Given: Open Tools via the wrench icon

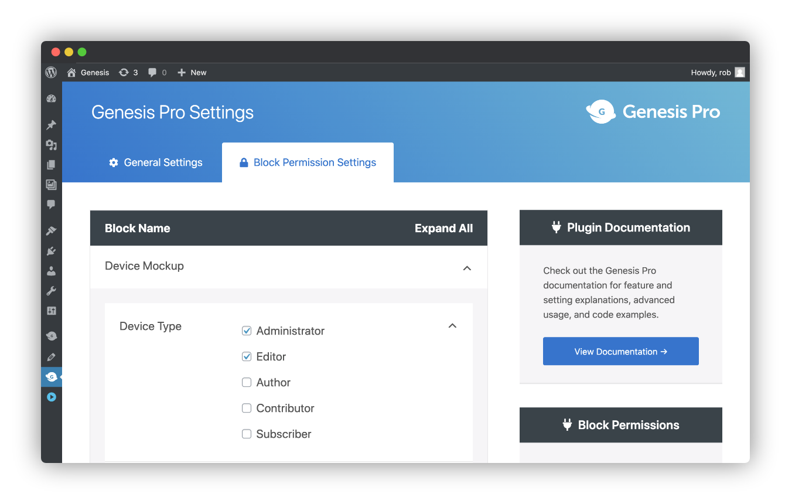Looking at the screenshot, I should pos(51,291).
